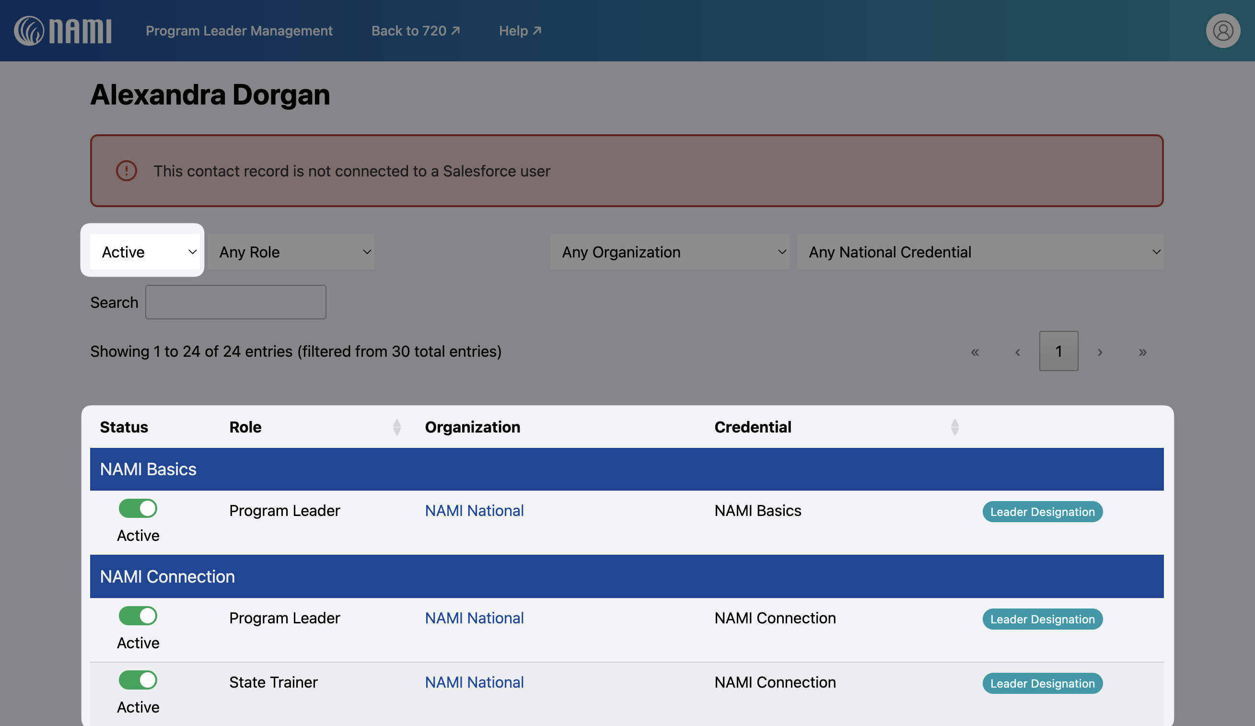Go to next page arrow
This screenshot has height=726, width=1255.
click(x=1100, y=352)
